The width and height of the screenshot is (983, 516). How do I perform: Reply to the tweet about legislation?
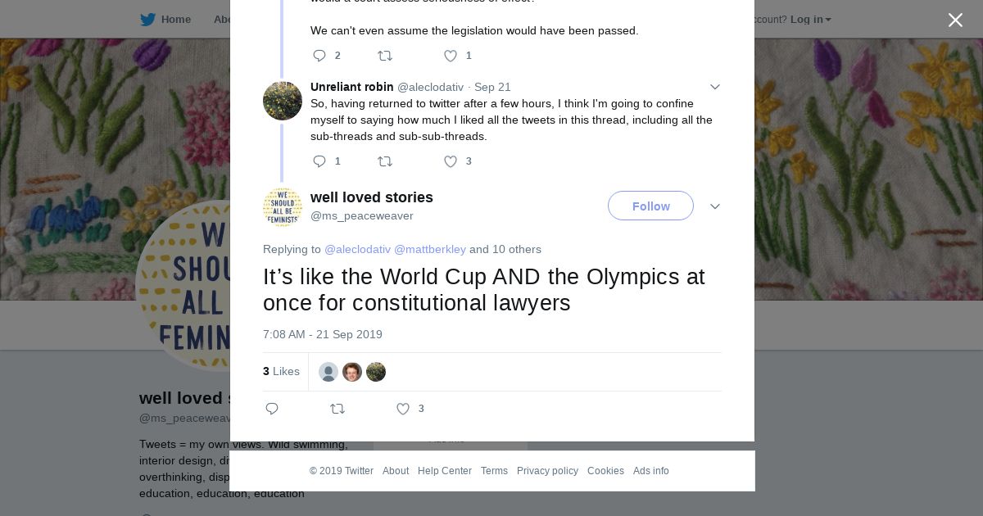click(x=319, y=56)
